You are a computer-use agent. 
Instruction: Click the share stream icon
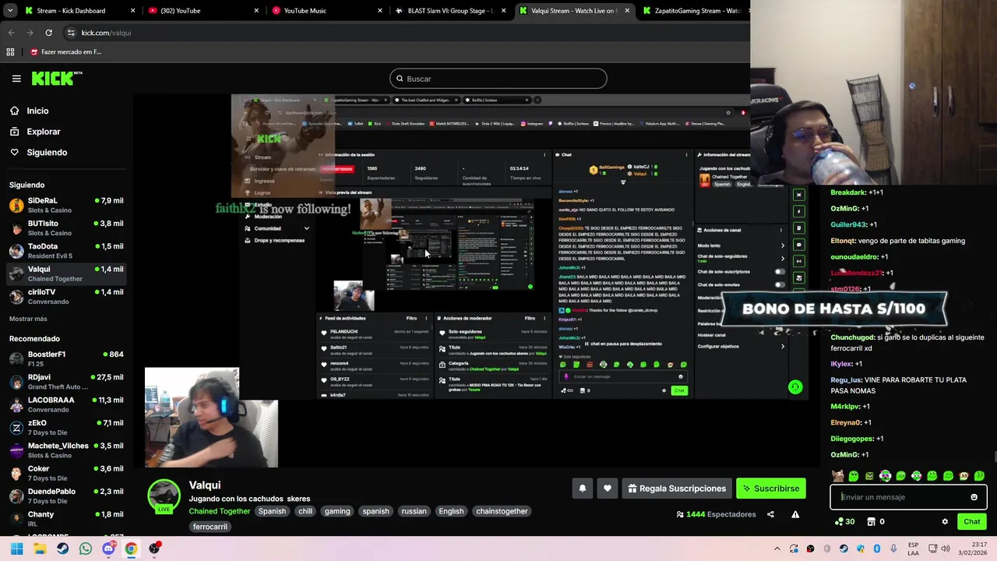tap(770, 514)
